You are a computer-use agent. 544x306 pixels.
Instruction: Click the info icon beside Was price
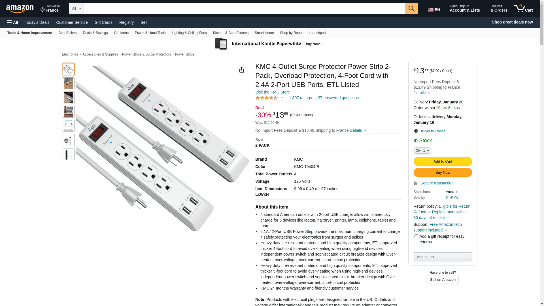[x=277, y=123]
